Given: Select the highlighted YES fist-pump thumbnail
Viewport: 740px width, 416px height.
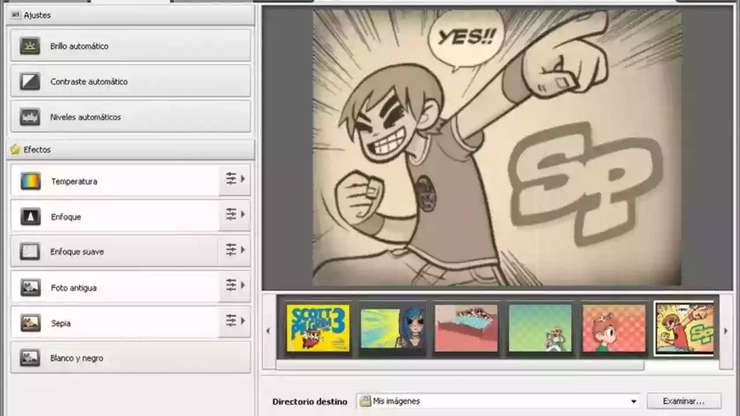Looking at the screenshot, I should coord(685,328).
